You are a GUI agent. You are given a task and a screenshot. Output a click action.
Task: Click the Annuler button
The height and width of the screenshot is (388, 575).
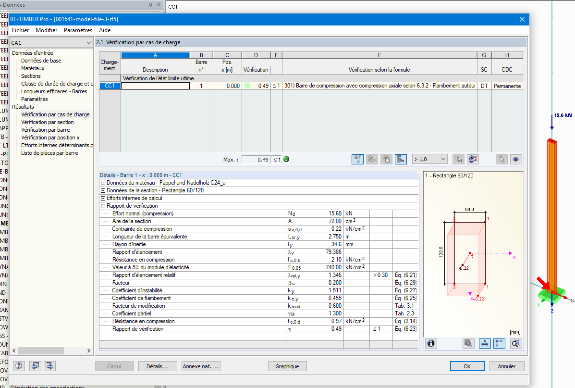506,366
